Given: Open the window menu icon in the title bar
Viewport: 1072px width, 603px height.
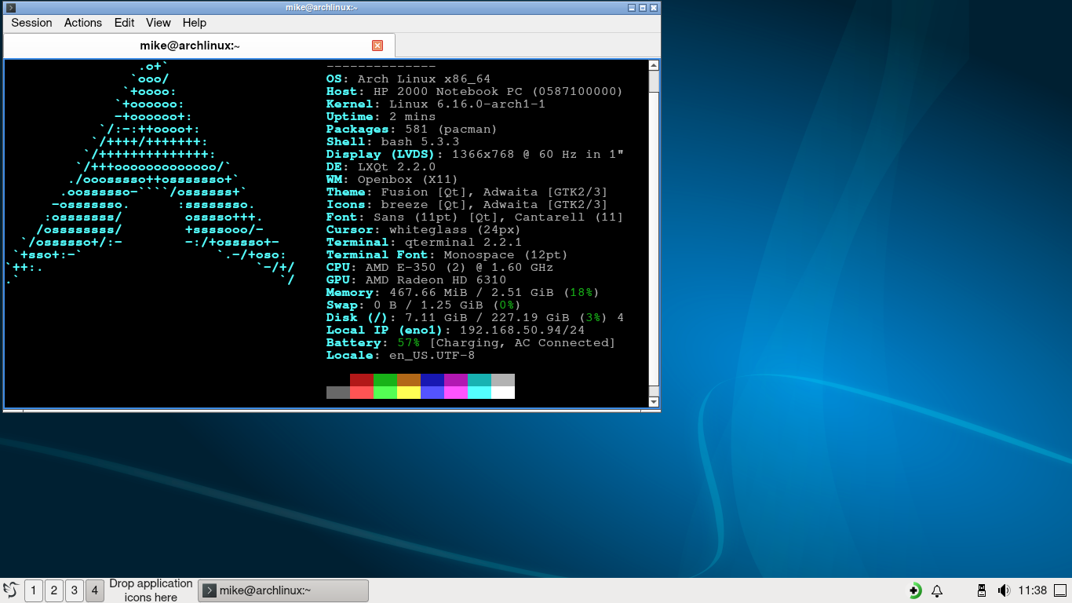Looking at the screenshot, I should tap(11, 7).
